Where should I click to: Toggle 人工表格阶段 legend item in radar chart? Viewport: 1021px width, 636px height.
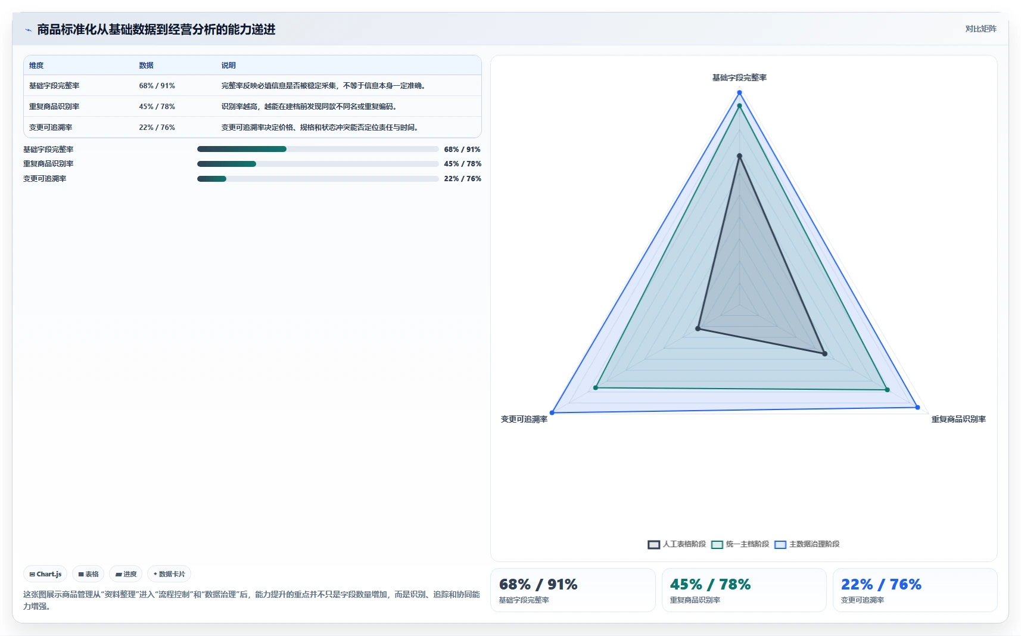coord(677,544)
